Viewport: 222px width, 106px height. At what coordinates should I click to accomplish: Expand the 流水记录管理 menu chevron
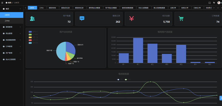(20, 59)
